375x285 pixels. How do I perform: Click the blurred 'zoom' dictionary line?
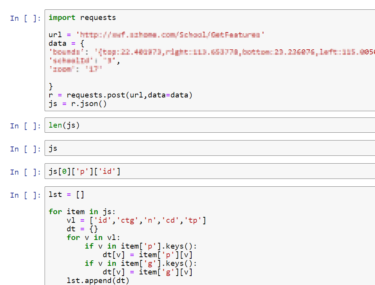(x=75, y=69)
